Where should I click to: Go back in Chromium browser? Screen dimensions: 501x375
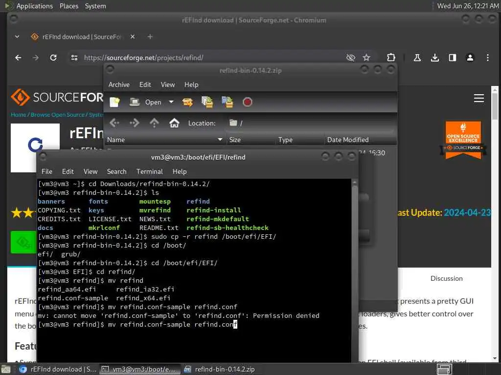(18, 58)
